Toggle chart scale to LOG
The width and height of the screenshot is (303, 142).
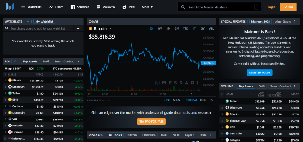tap(203, 100)
